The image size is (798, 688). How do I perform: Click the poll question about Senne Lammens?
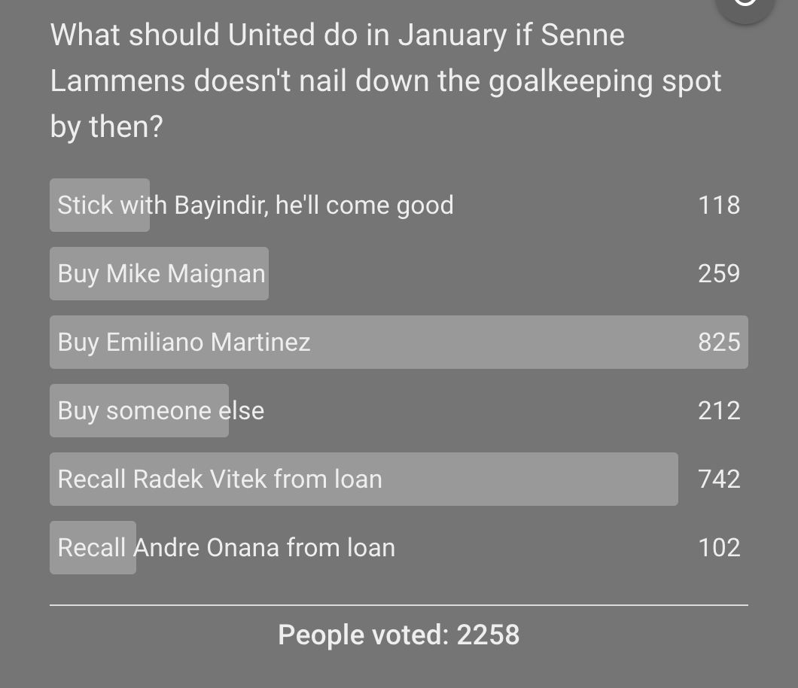click(385, 81)
